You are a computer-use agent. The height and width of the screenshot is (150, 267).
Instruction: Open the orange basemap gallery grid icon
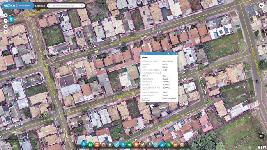[97, 144]
